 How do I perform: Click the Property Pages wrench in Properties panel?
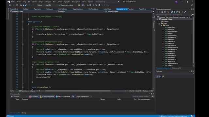click(x=163, y=77)
